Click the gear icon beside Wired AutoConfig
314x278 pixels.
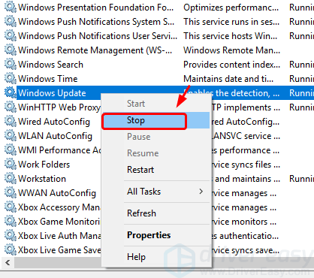pyautogui.click(x=11, y=122)
